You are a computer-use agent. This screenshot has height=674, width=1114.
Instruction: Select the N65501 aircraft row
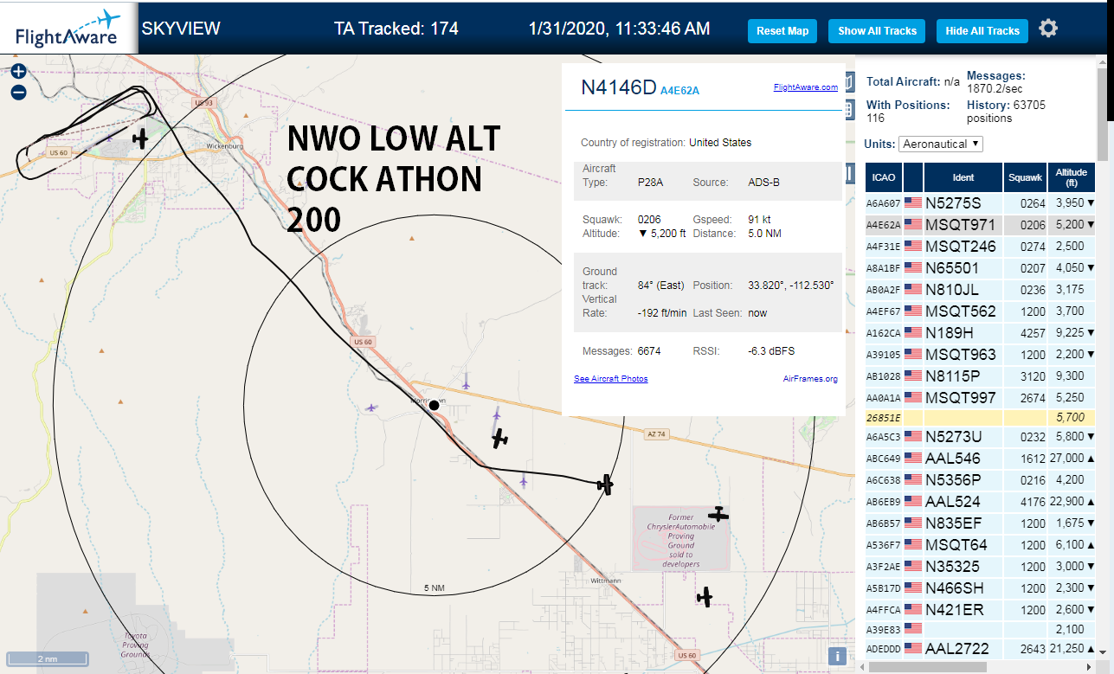[x=981, y=268]
